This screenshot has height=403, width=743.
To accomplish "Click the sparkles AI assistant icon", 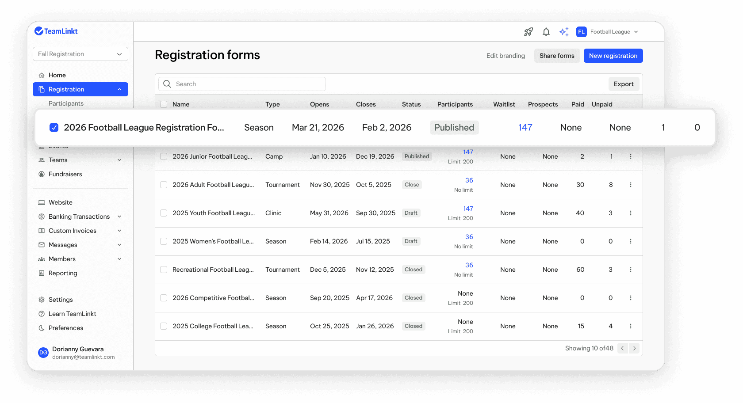I will point(563,31).
